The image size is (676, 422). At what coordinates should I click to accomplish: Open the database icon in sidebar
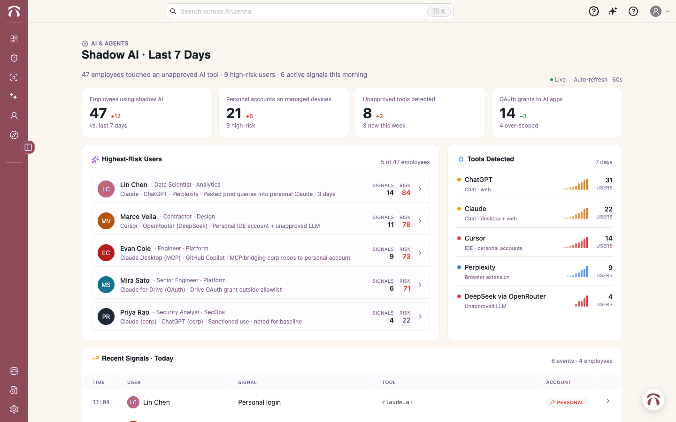click(x=14, y=371)
